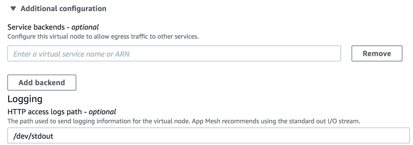Focus the virtual service name or ARN field

pyautogui.click(x=174, y=54)
